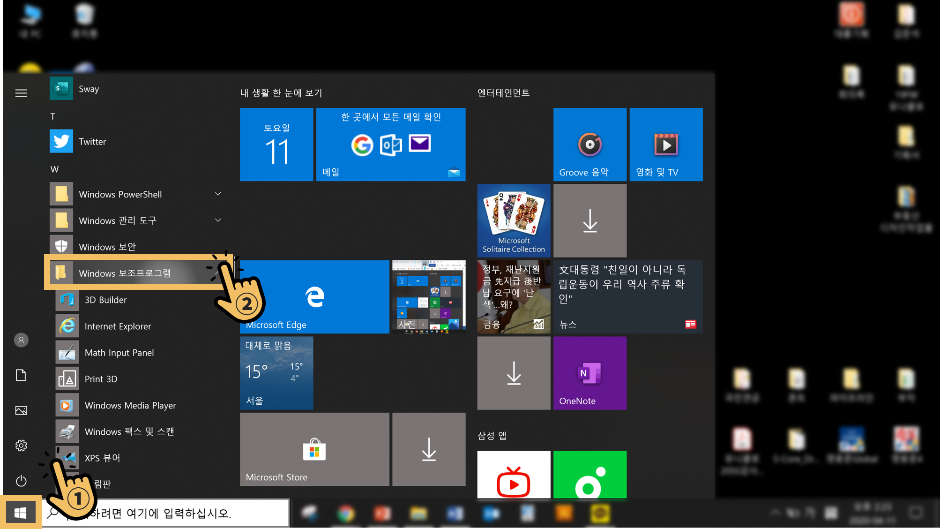Open the OneNote tile

[589, 373]
